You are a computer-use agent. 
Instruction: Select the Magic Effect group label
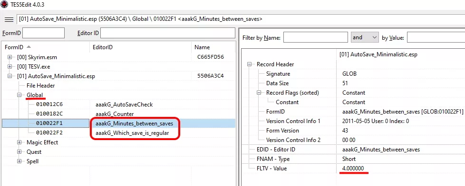point(42,142)
